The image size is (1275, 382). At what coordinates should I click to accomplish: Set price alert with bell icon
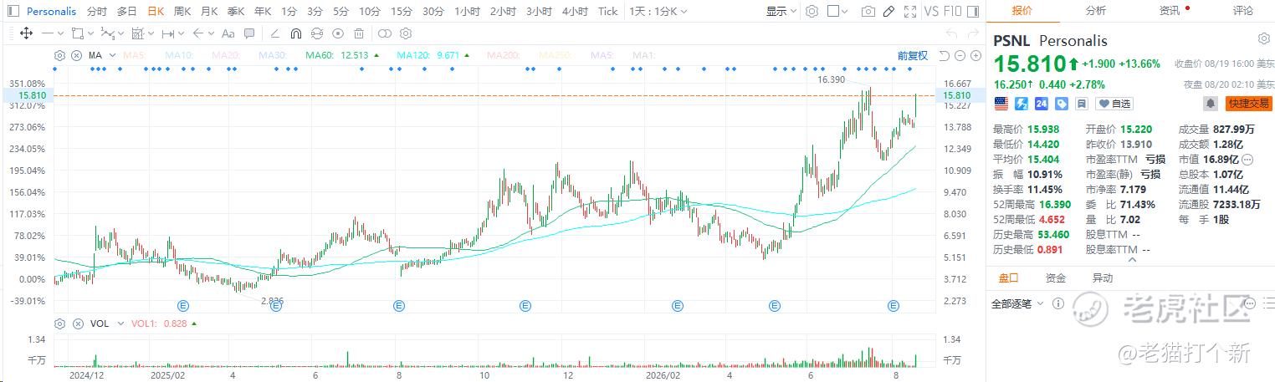pyautogui.click(x=1211, y=104)
